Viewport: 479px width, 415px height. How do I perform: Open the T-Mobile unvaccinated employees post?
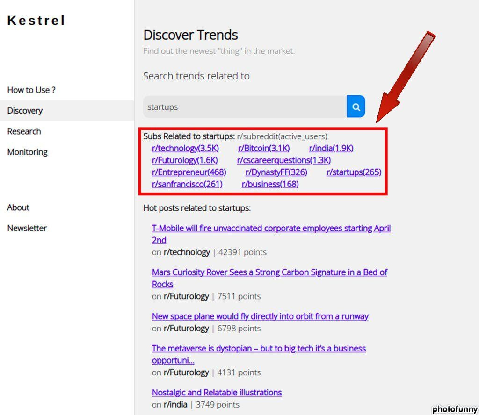(x=271, y=229)
